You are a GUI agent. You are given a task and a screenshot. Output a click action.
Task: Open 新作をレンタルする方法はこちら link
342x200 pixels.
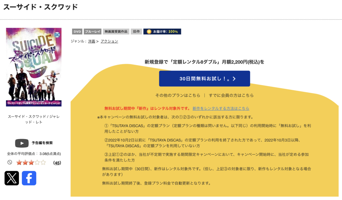(221, 109)
